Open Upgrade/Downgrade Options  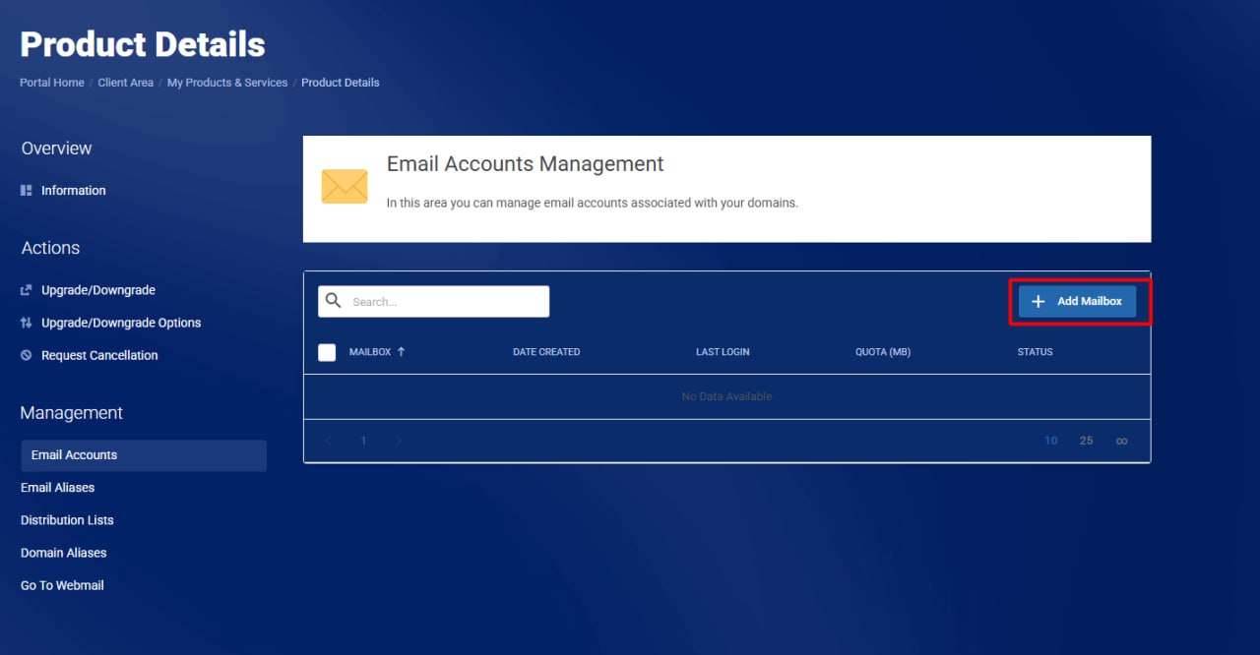121,323
